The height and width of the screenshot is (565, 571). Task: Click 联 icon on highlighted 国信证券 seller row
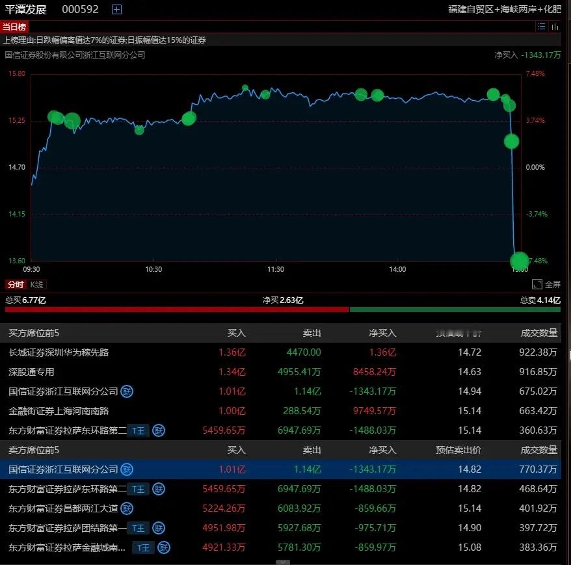coord(127,469)
